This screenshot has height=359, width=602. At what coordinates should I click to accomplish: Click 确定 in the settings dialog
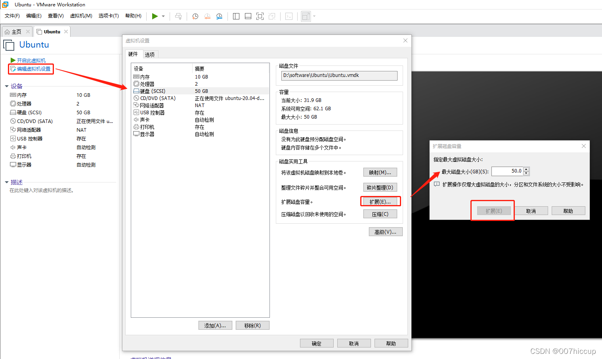pos(317,343)
